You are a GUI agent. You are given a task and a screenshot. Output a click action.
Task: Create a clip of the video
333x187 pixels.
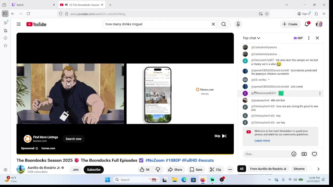tap(215, 170)
